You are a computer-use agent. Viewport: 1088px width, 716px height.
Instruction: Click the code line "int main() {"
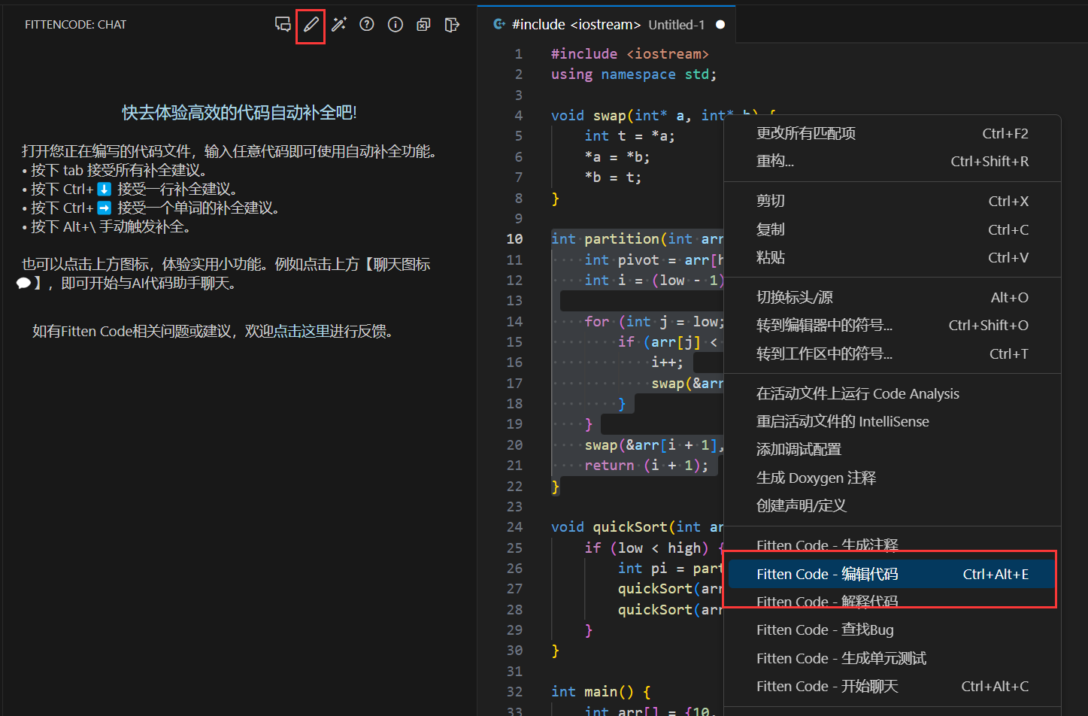(601, 692)
